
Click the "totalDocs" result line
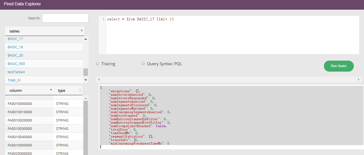click(x=123, y=130)
